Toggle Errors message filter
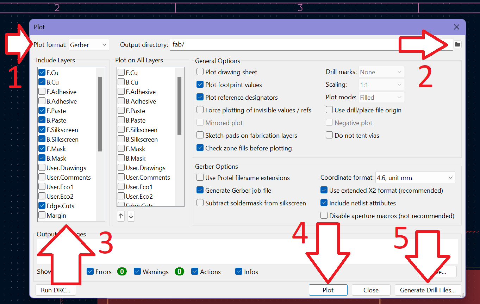This screenshot has width=480, height=304. tap(90, 272)
